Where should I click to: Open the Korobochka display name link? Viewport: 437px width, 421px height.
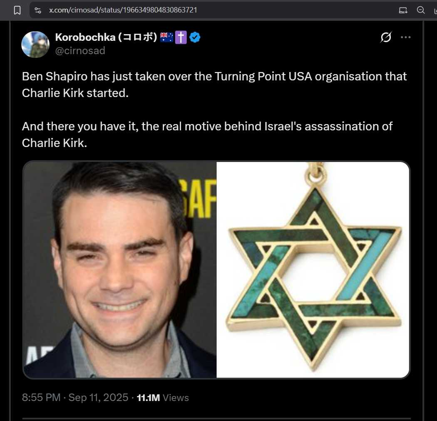(106, 37)
